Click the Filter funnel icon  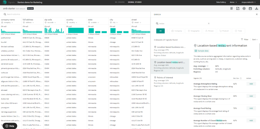point(242,39)
